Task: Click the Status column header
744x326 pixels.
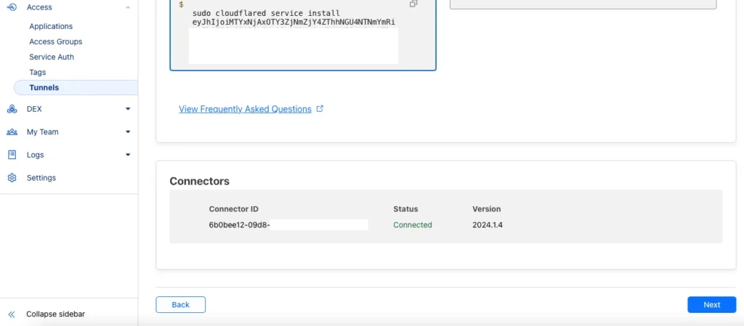Action: (405, 209)
